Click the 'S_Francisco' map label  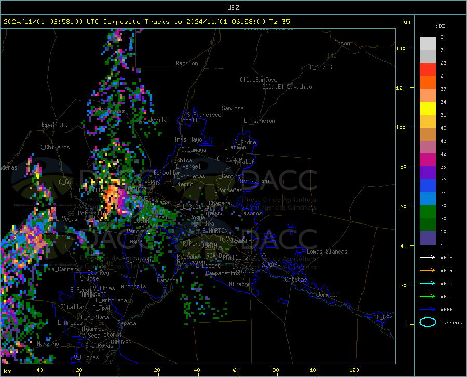coord(204,115)
